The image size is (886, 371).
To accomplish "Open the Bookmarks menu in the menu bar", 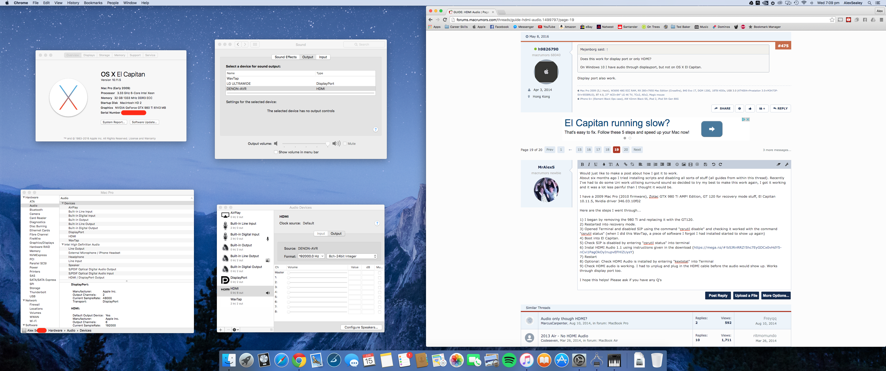I will (93, 3).
